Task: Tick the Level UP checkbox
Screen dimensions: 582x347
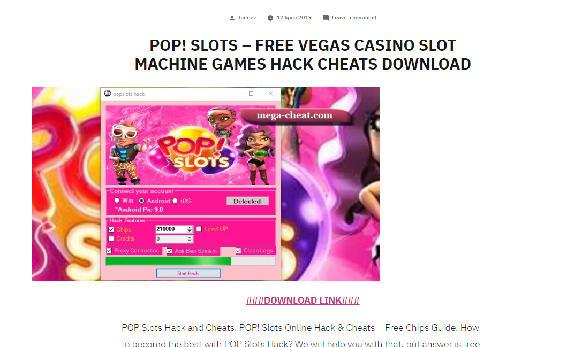Action: click(199, 229)
